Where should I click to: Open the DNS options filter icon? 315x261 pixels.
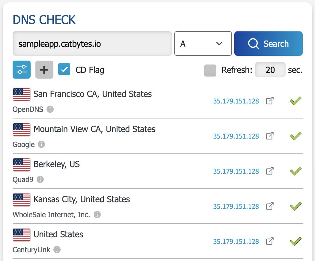click(21, 70)
